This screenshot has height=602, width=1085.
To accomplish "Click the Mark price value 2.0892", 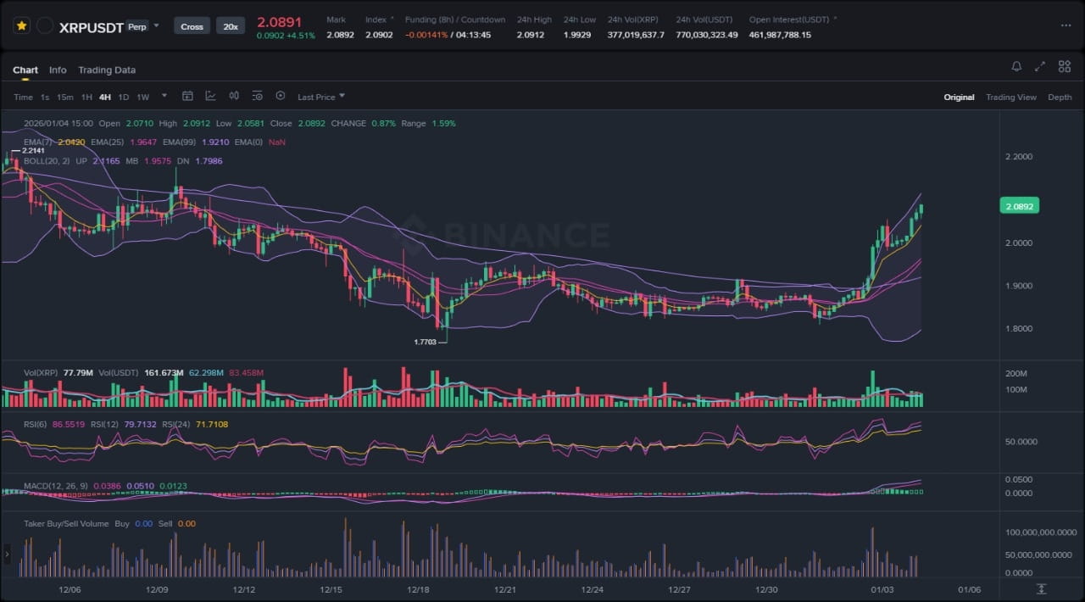I will point(340,35).
